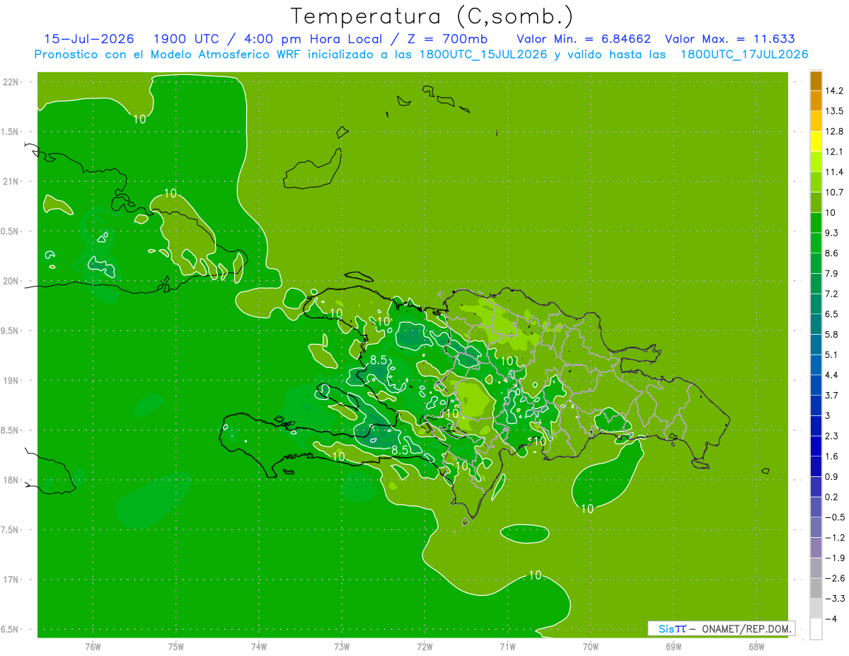Click the 22N latitude axis label
This screenshot has height=656, width=849.
[11, 82]
